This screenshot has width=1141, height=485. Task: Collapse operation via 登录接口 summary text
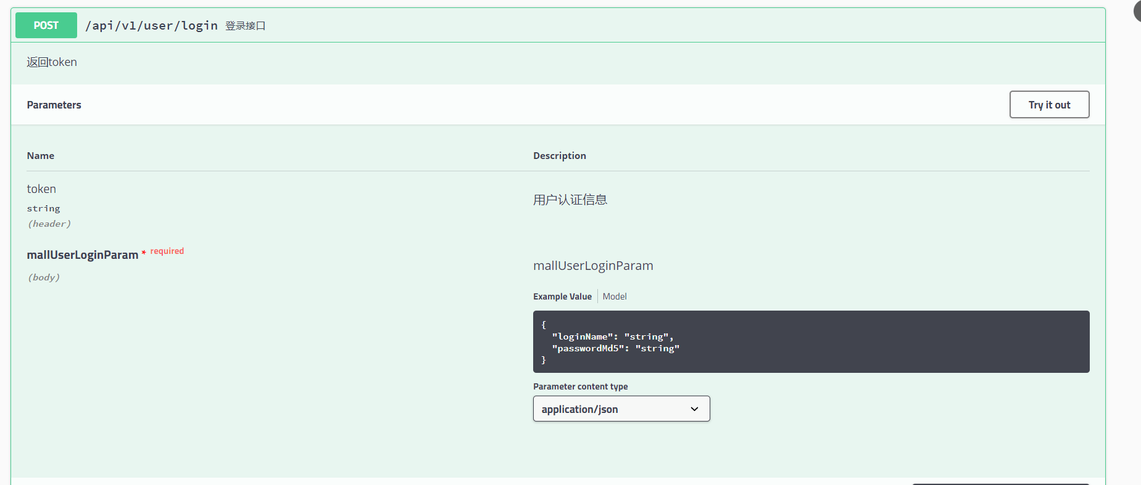245,26
